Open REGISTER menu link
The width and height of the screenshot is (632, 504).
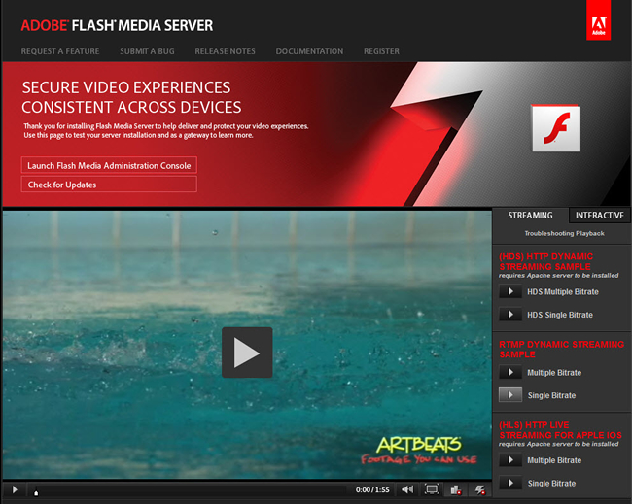(381, 51)
